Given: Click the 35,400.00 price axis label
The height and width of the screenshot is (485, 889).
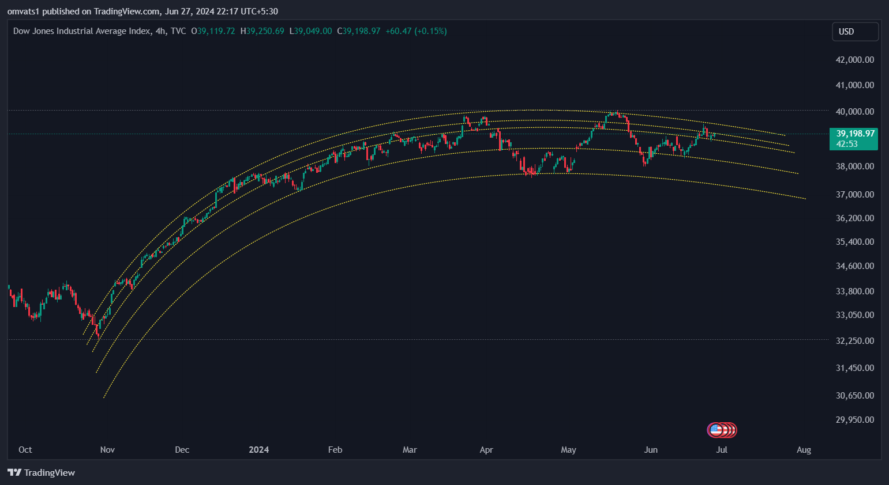Looking at the screenshot, I should pyautogui.click(x=855, y=242).
